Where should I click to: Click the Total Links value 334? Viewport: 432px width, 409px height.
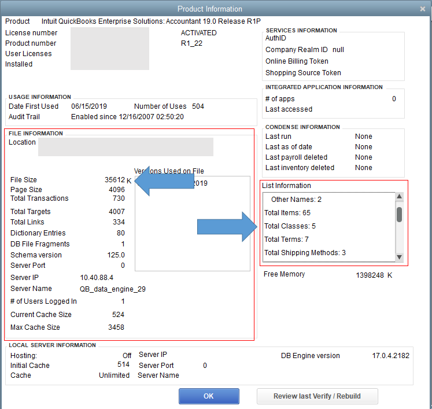tap(119, 222)
